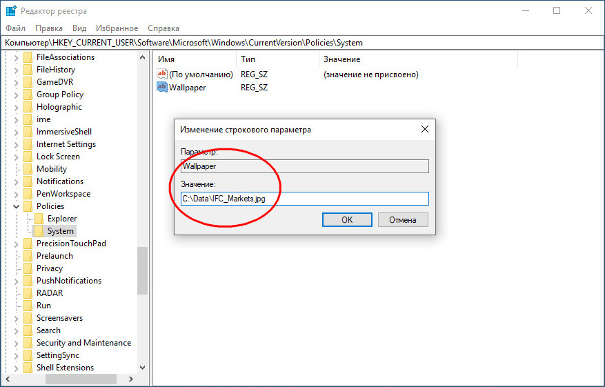Screen dimensions: 605x387
Task: Select the Security and Maintenance key
Action: click(83, 343)
